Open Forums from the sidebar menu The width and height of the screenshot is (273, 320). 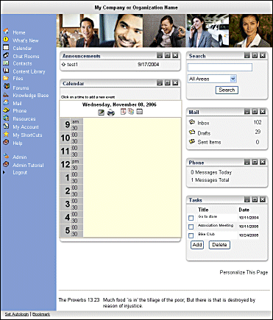[21, 88]
